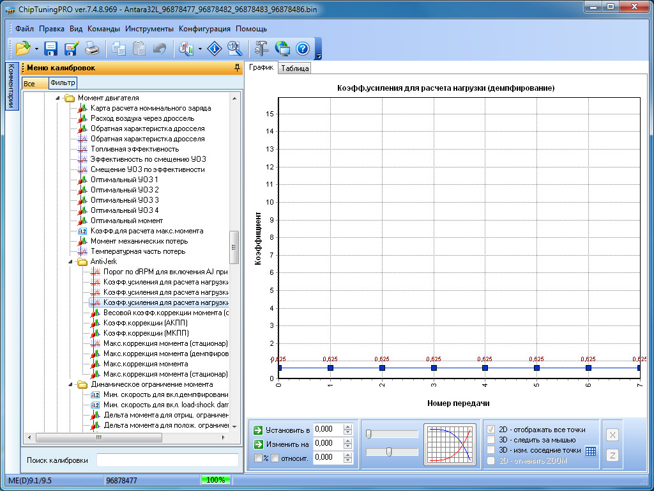The image size is (654, 491).
Task: Toggle the '3D - изм. соседние точки' checkbox
Action: pyautogui.click(x=491, y=450)
